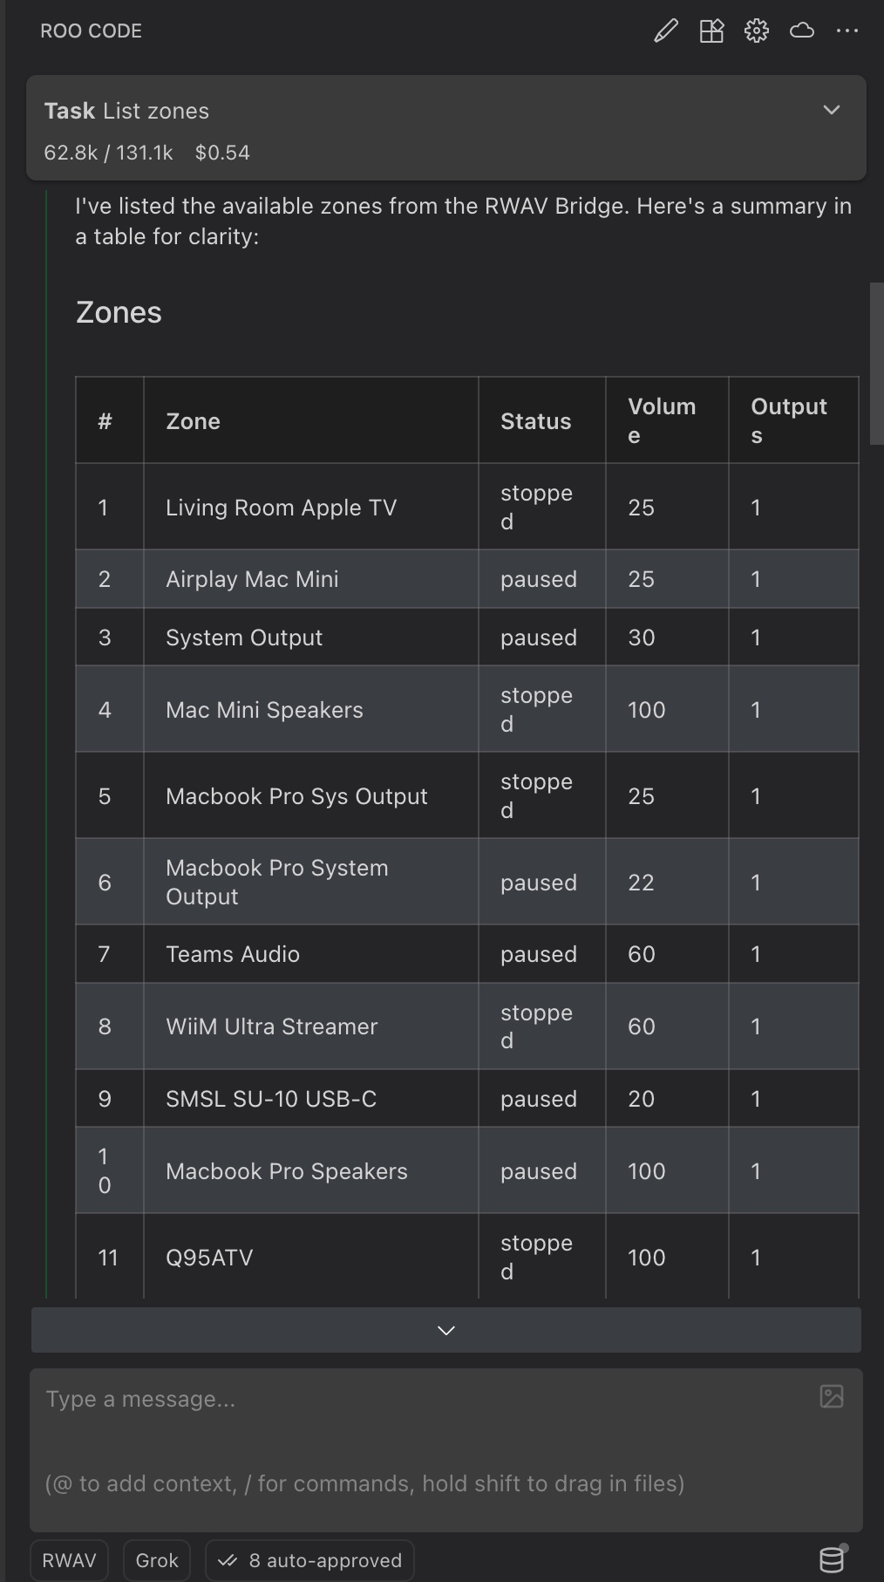Expand the Task List zones header chevron

[x=832, y=110]
